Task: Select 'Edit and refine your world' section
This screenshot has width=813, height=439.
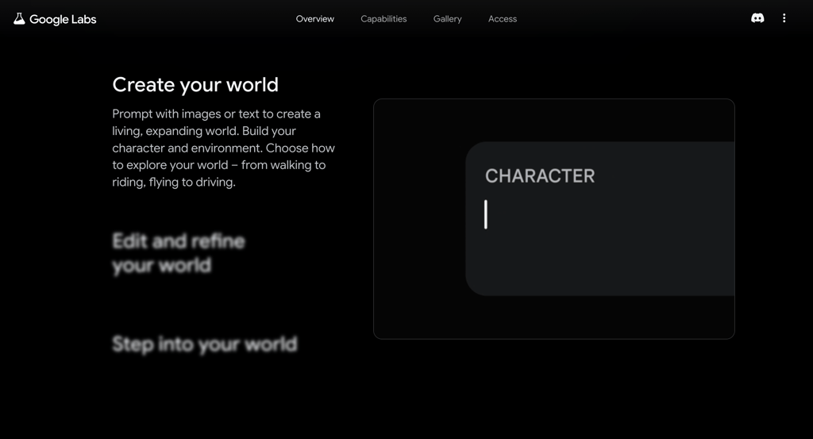Action: [x=179, y=253]
